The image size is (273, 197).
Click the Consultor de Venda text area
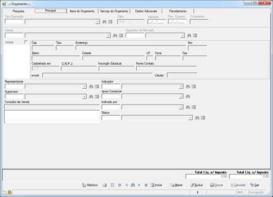tap(52, 116)
